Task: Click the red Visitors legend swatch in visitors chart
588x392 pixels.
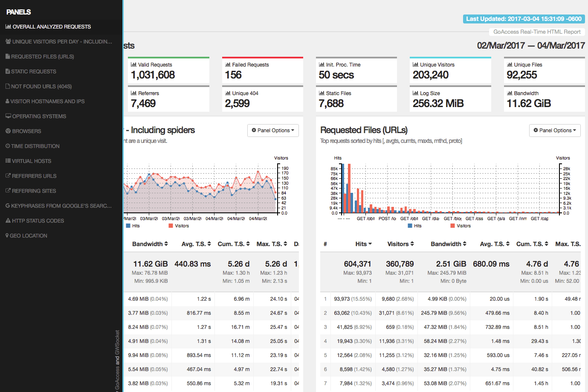Action: [171, 226]
